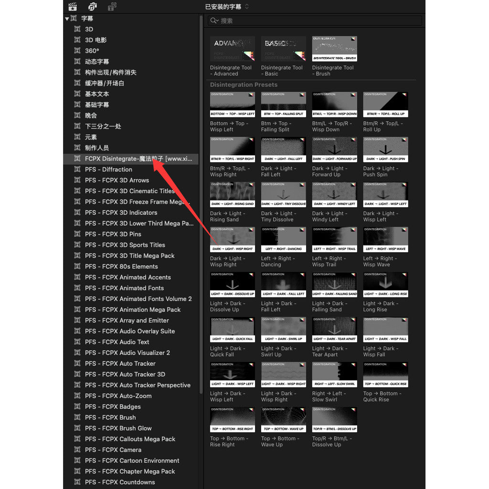
Task: Select Disintegrate Tool - Basic thumbnail
Action: (284, 49)
